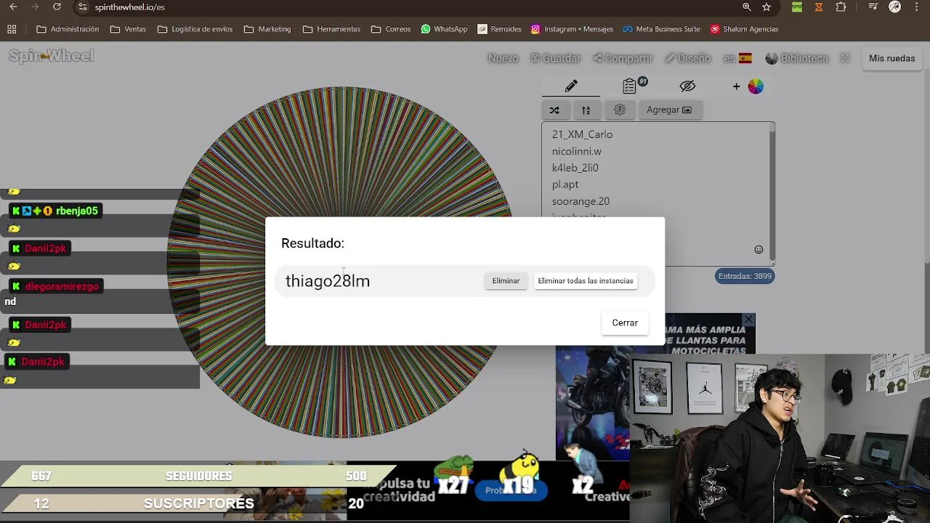This screenshot has height=523, width=930.
Task: Bookmark page with the star icon
Action: 767,7
